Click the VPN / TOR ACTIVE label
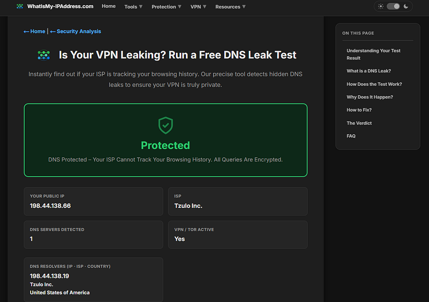This screenshot has width=429, height=302. pos(194,230)
